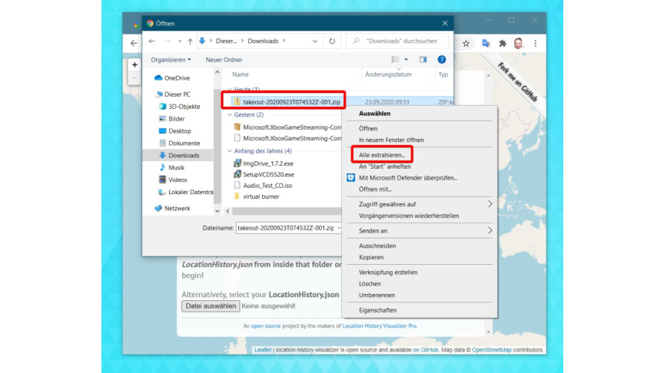Go up one folder level
The image size is (664, 373).
pyautogui.click(x=189, y=41)
